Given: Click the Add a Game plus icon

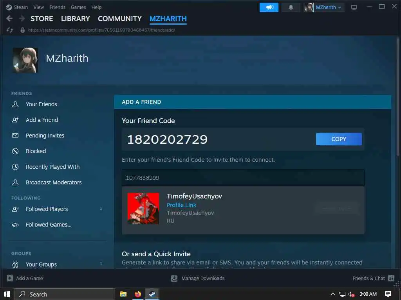Looking at the screenshot, I should [x=10, y=278].
